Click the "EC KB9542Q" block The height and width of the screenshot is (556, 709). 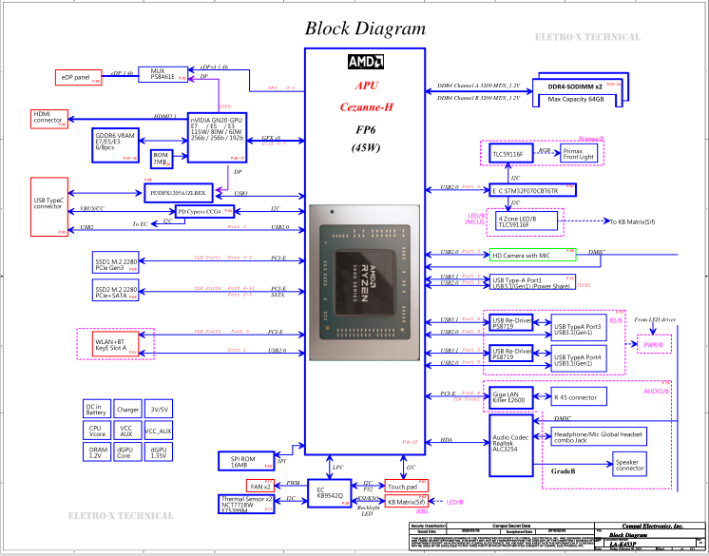[x=329, y=493]
